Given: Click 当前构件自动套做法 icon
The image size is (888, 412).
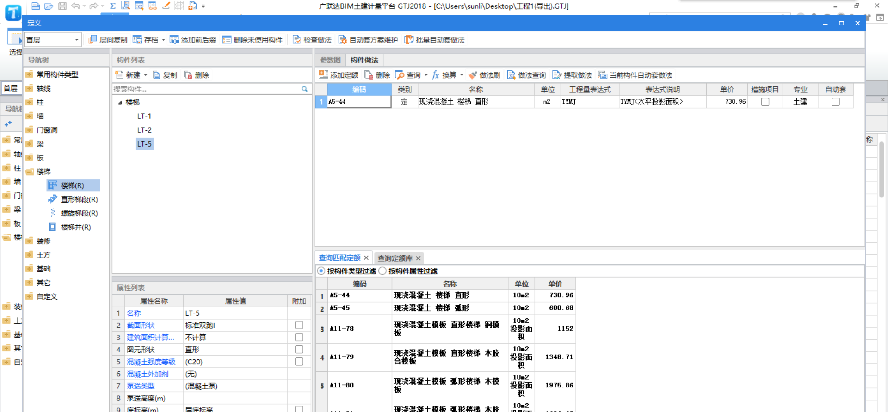Looking at the screenshot, I should tap(603, 75).
